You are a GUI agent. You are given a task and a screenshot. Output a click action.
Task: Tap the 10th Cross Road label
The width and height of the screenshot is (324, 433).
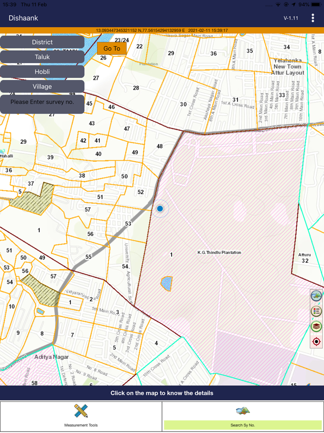(156, 365)
